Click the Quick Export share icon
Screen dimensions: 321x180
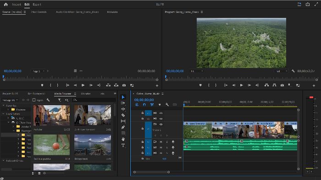tap(308, 4)
